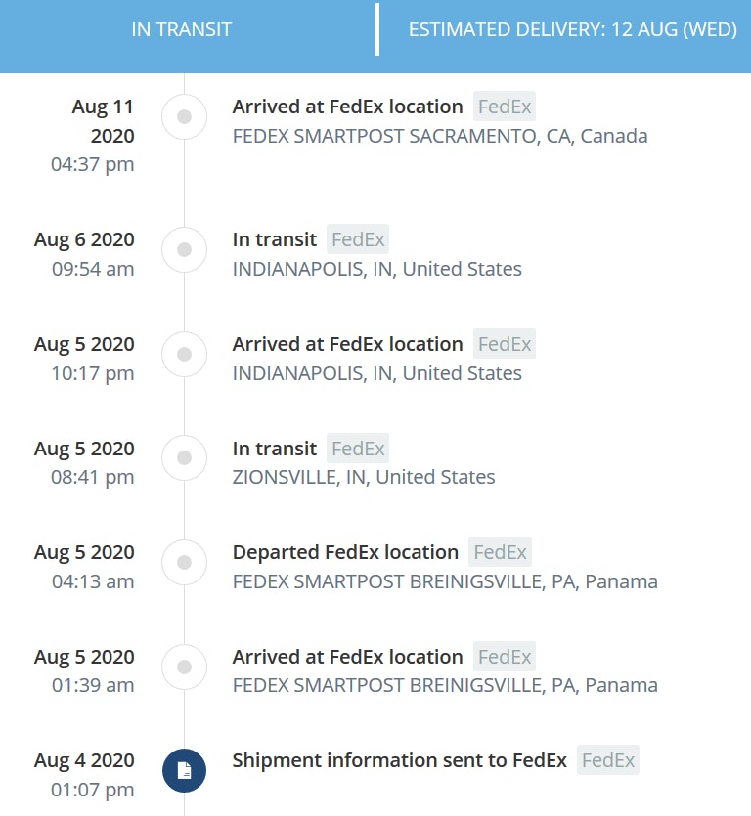Click the Departed FedEx location timeline marker
This screenshot has width=751, height=816.
184,562
